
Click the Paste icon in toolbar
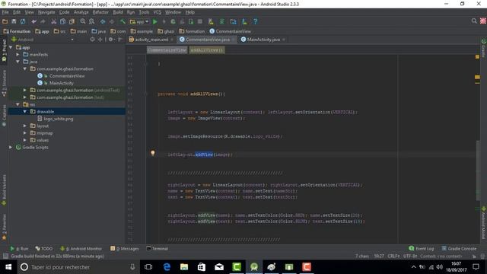click(72, 21)
